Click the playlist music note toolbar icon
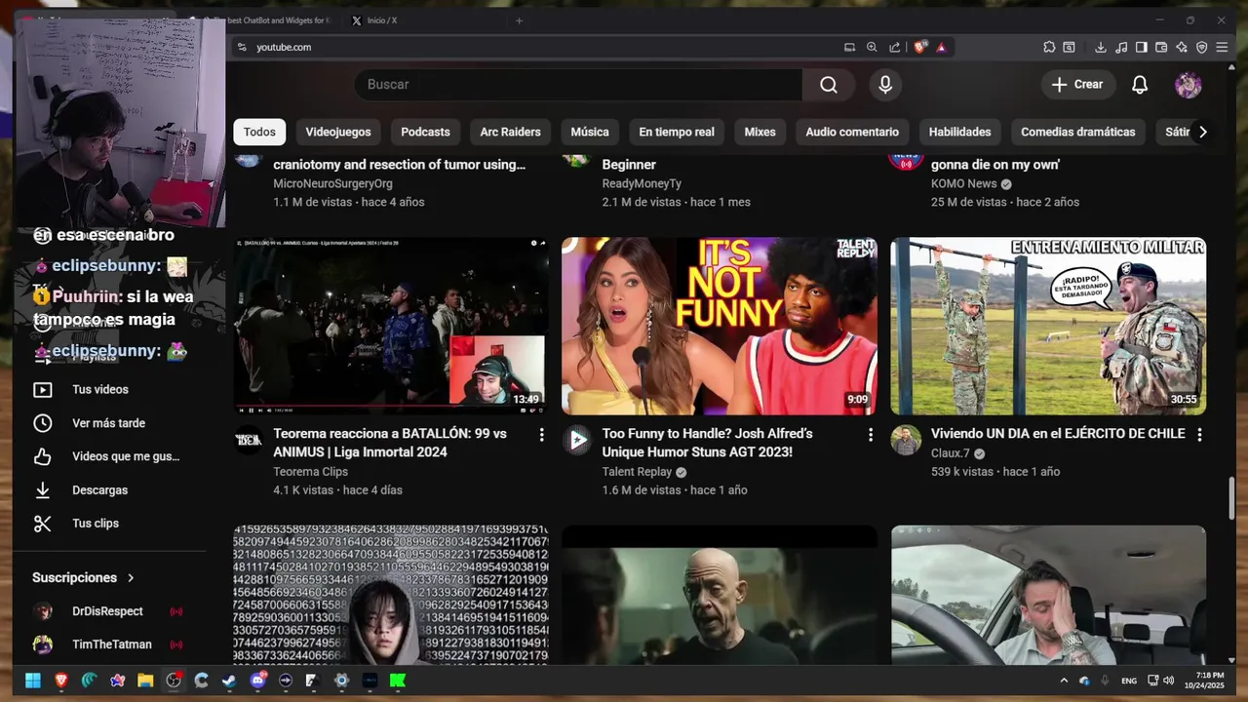1248x702 pixels. coord(1121,47)
